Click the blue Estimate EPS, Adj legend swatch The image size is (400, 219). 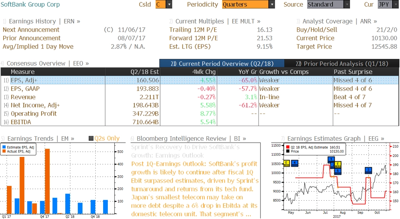click(x=4, y=147)
